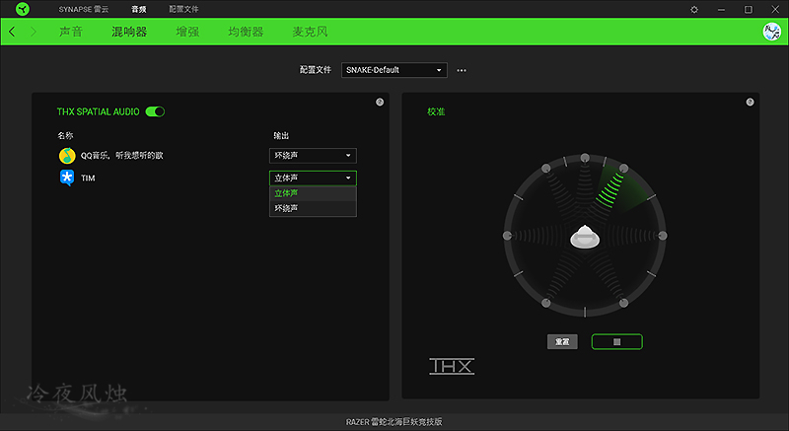Open settings gear icon
Image resolution: width=789 pixels, height=431 pixels.
pos(694,9)
